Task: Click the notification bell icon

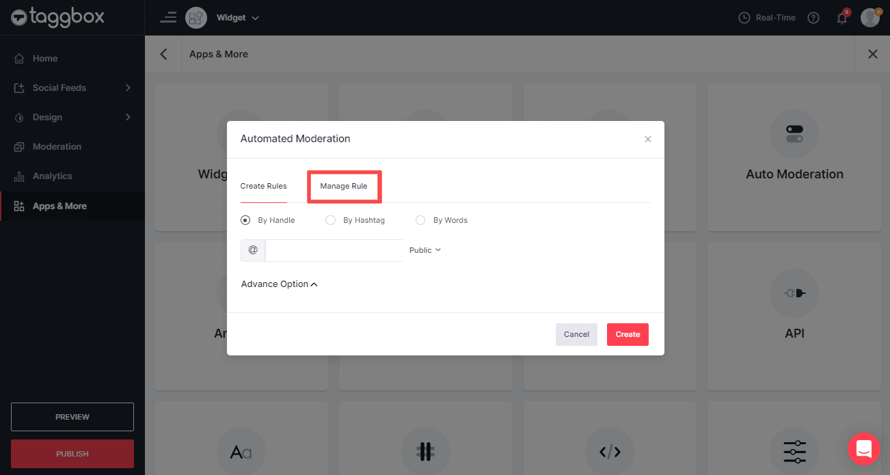Action: pyautogui.click(x=841, y=18)
